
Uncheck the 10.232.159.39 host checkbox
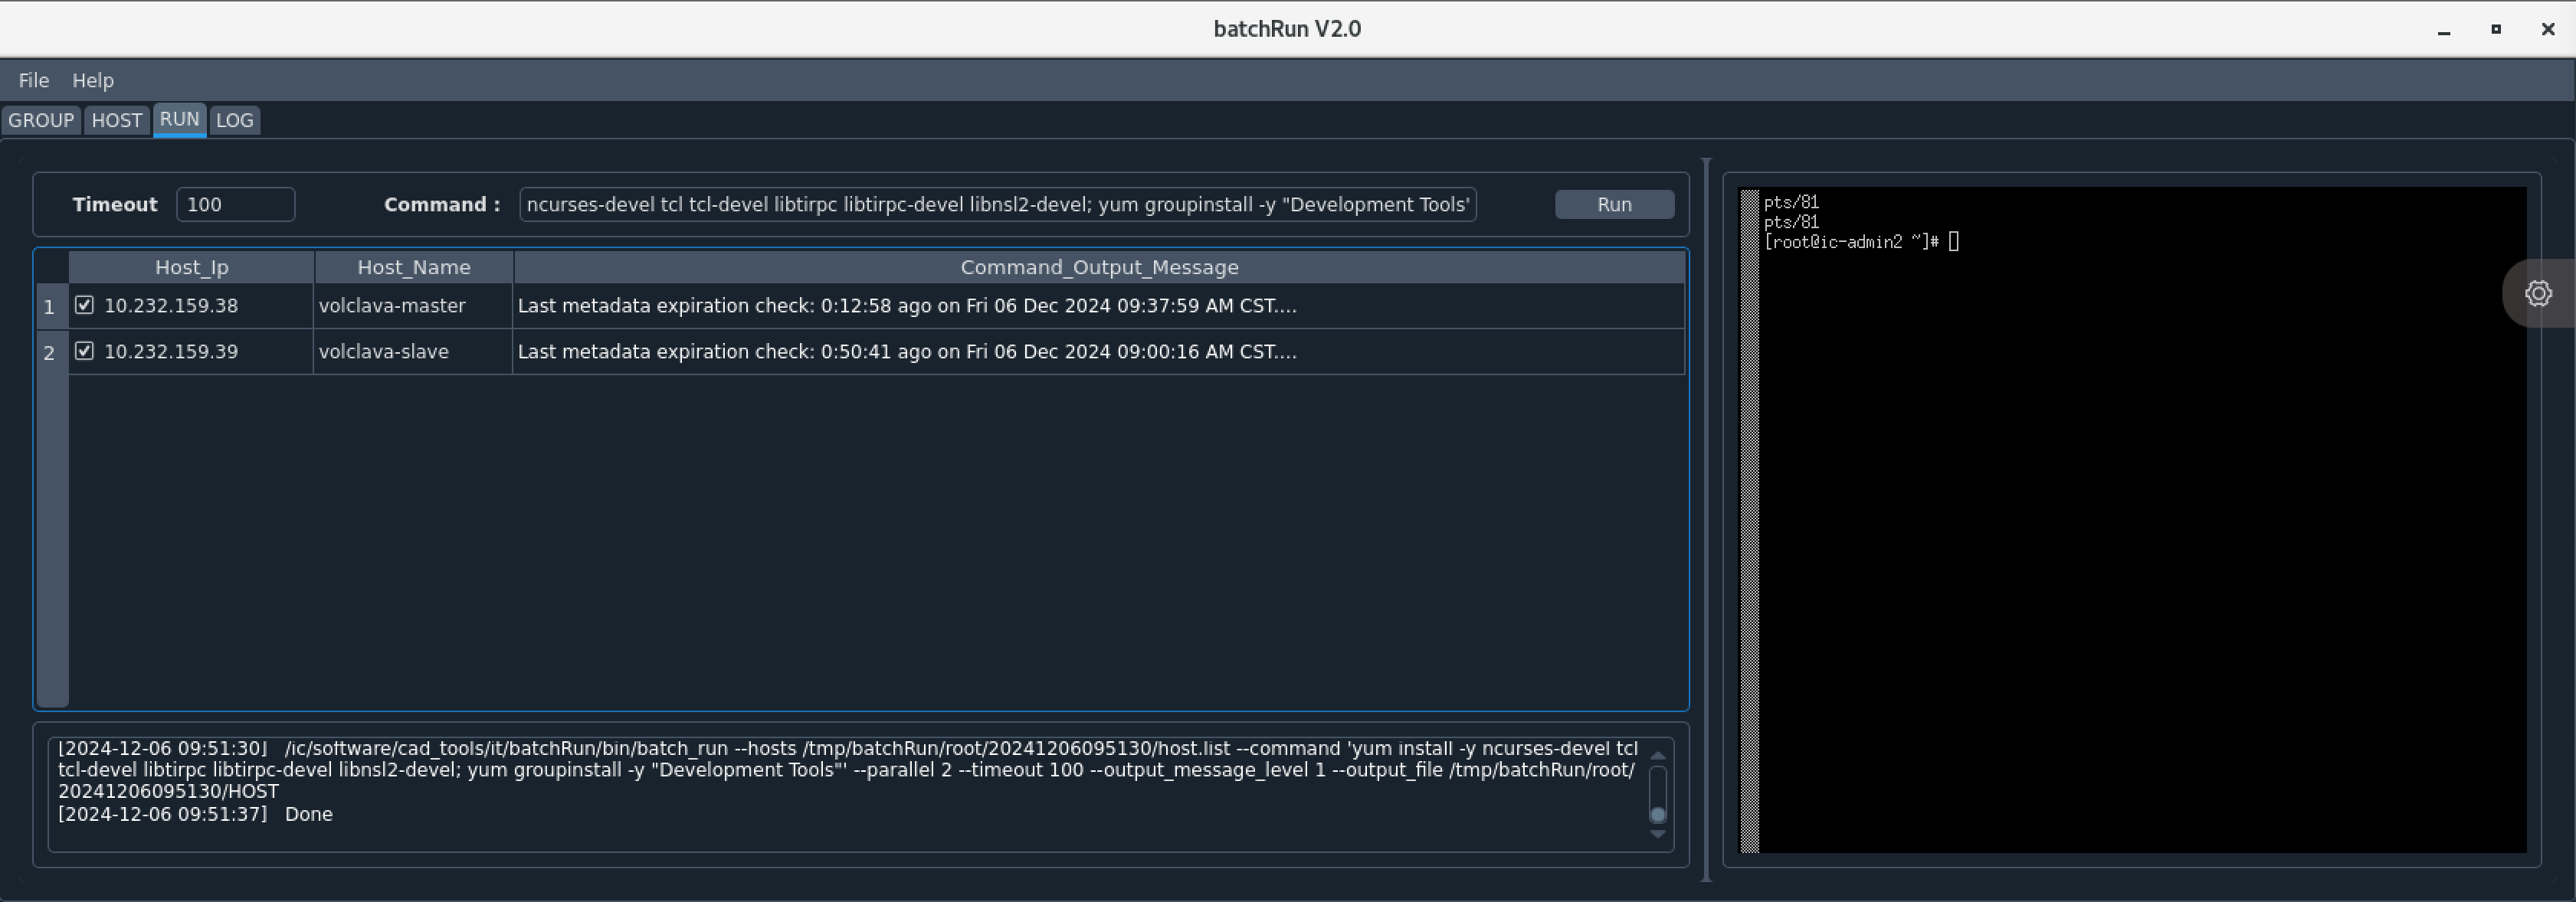click(85, 351)
